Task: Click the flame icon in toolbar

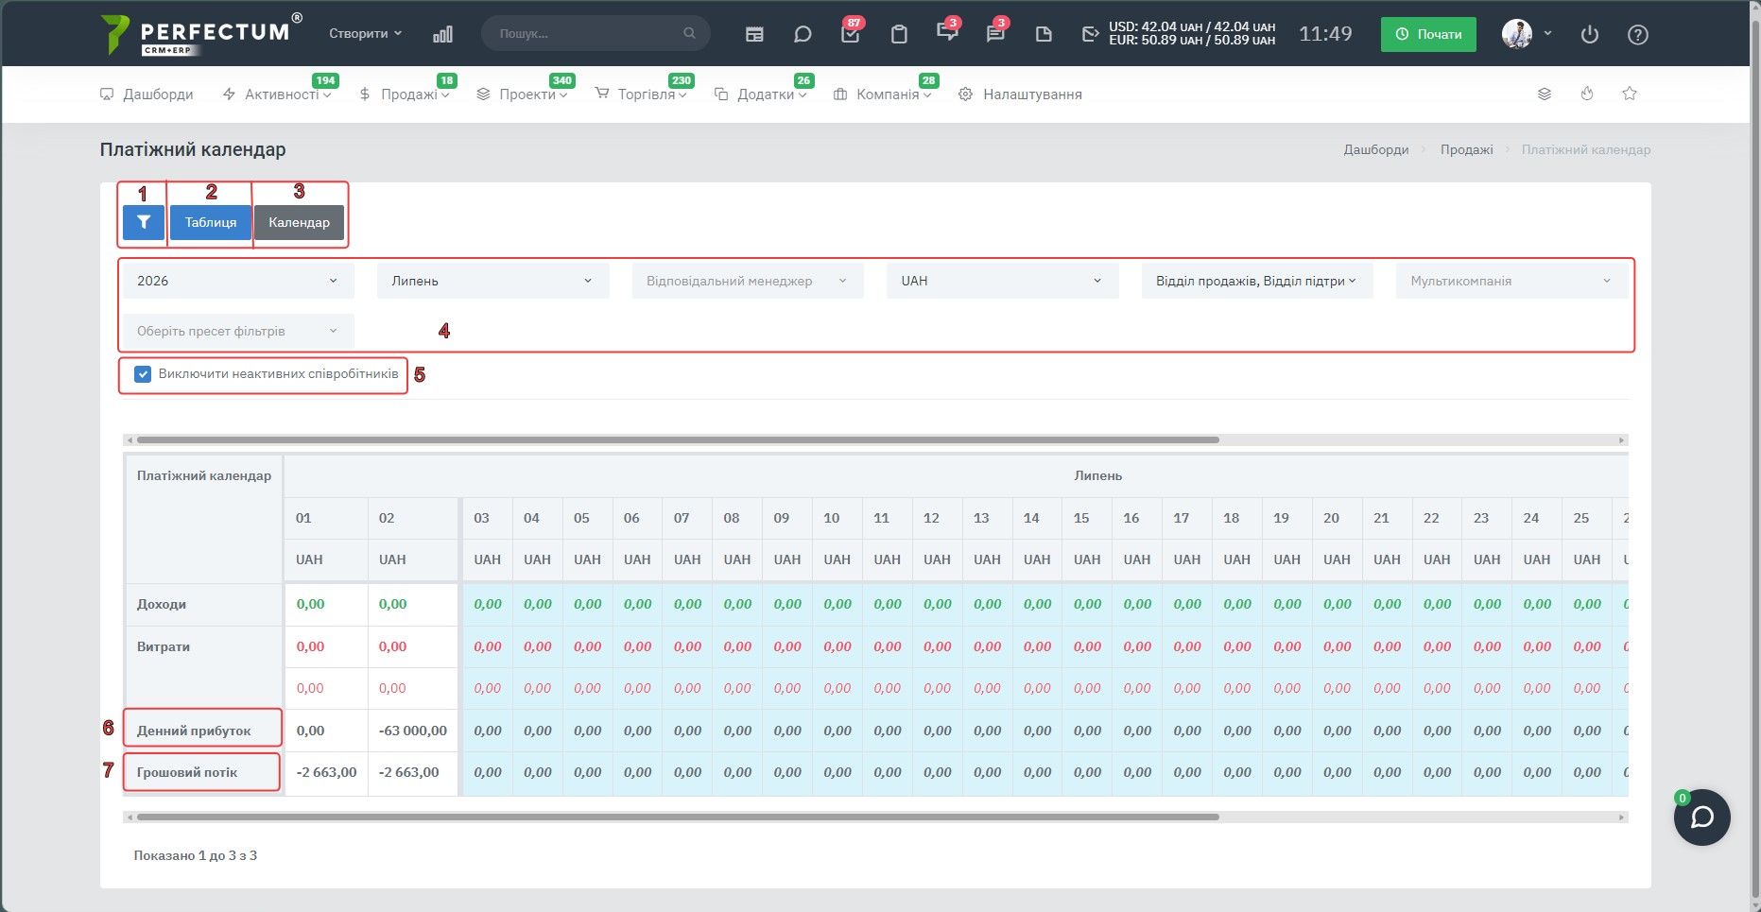Action: (1587, 94)
